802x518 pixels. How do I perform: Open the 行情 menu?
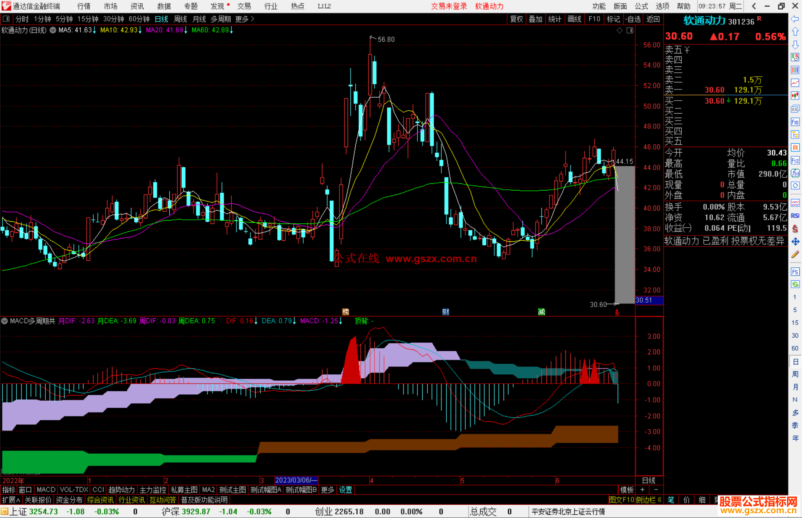pos(84,6)
